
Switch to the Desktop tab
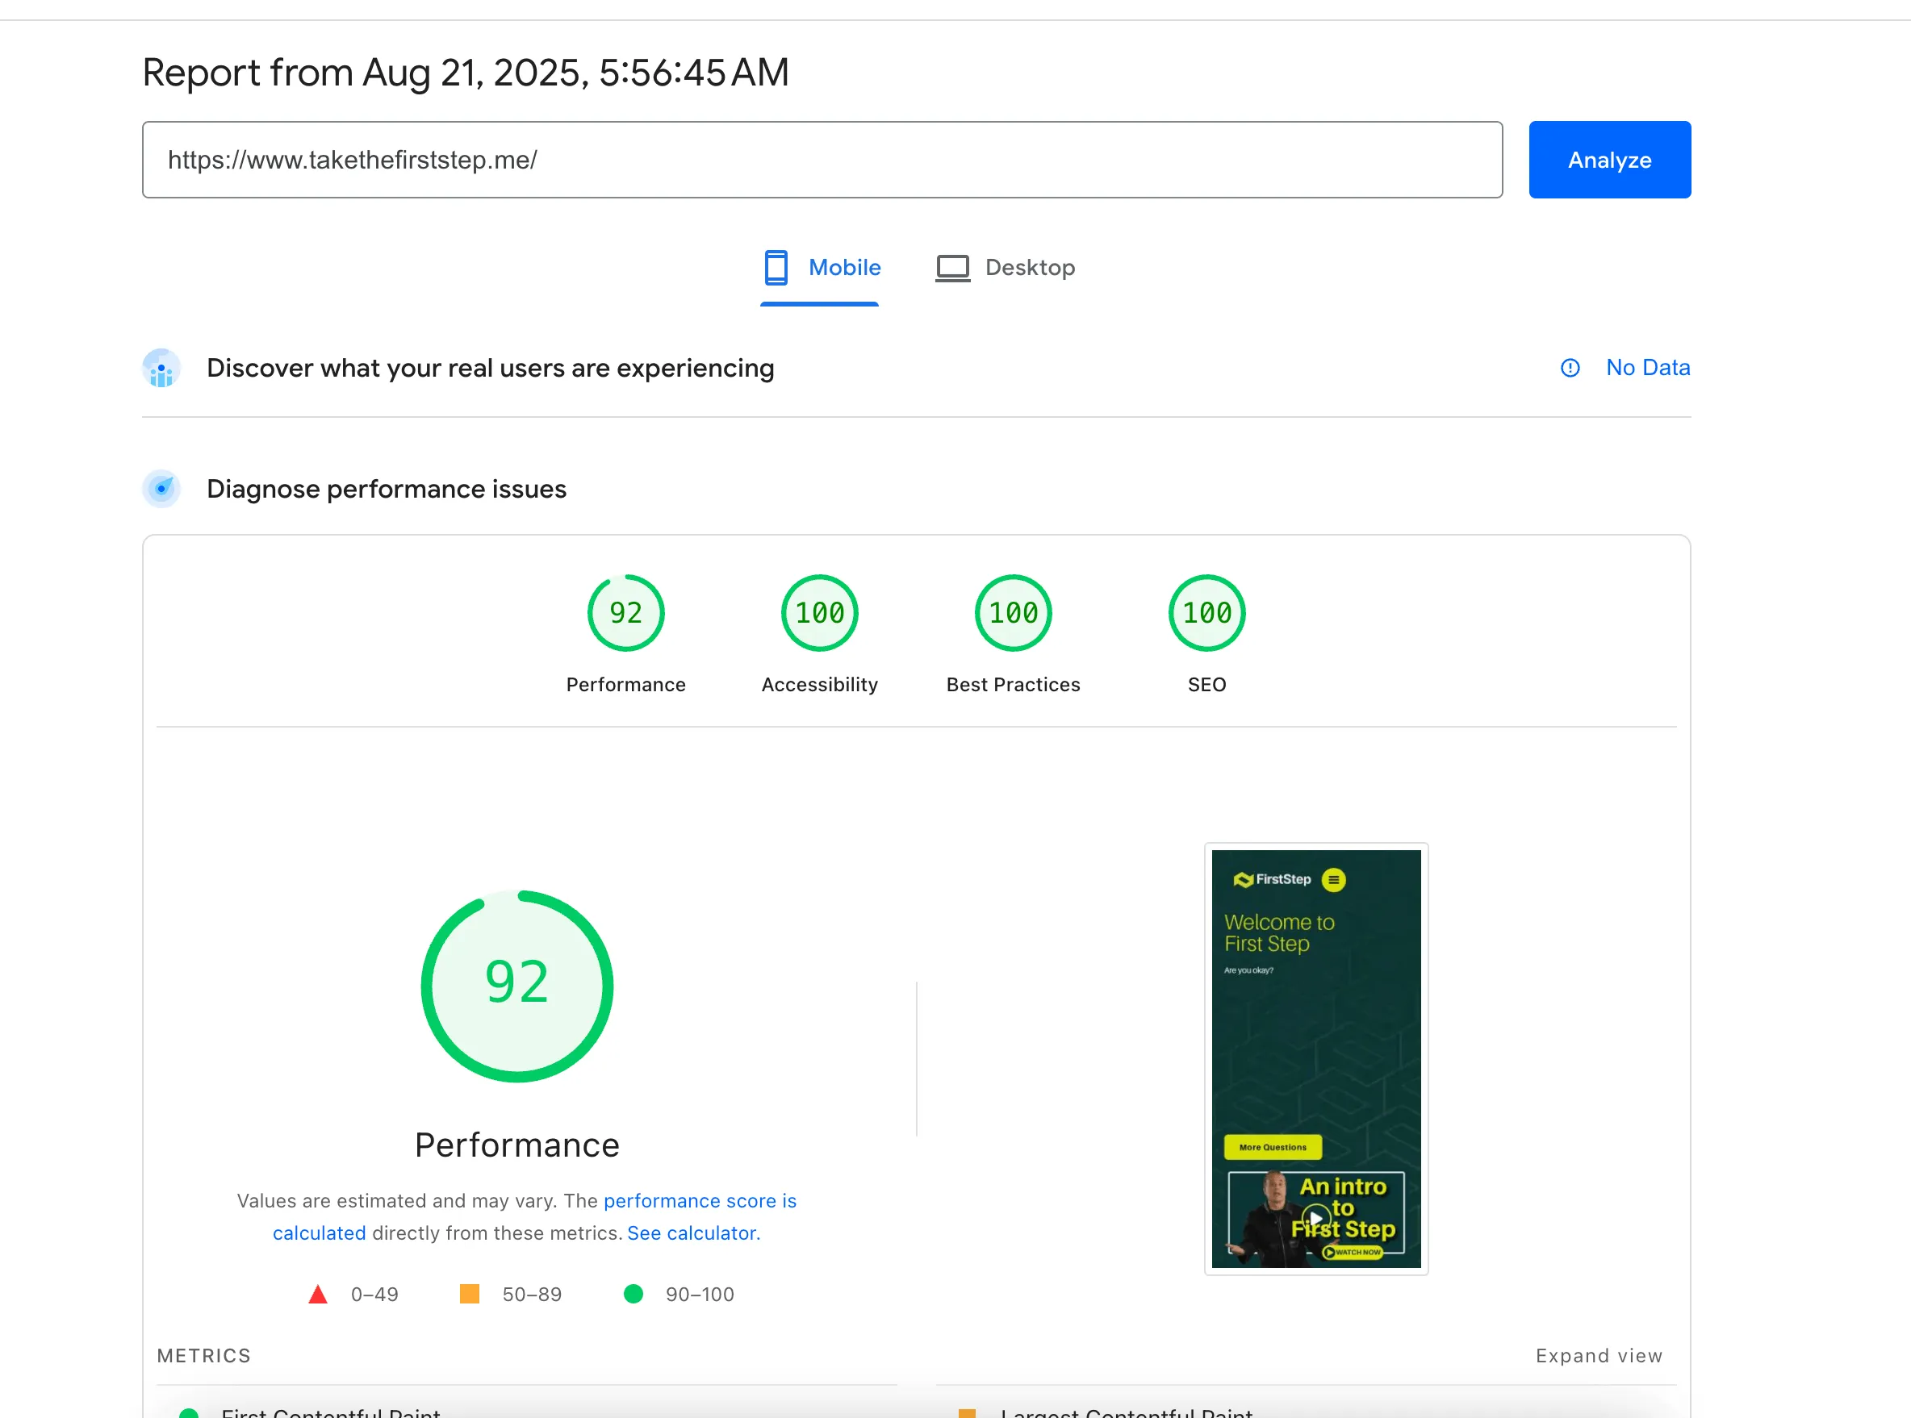[1029, 268]
